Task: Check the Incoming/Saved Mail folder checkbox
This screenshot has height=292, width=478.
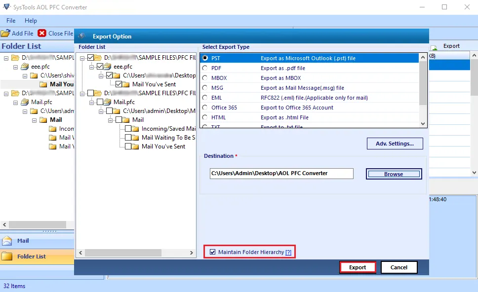Action: point(128,129)
